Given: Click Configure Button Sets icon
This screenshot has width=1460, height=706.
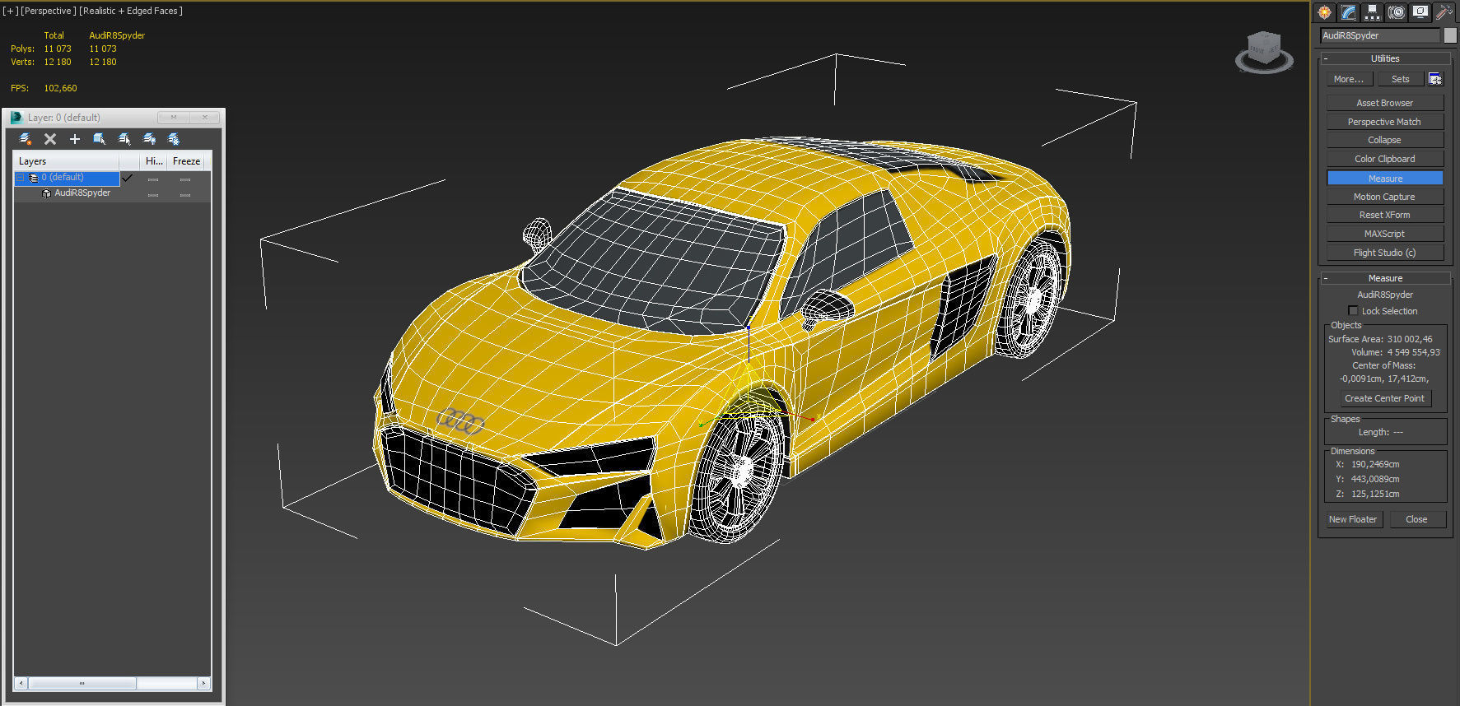Looking at the screenshot, I should coord(1435,79).
